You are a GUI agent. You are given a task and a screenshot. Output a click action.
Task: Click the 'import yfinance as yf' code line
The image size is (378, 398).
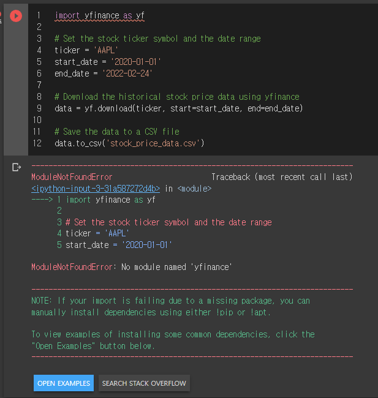coord(100,16)
